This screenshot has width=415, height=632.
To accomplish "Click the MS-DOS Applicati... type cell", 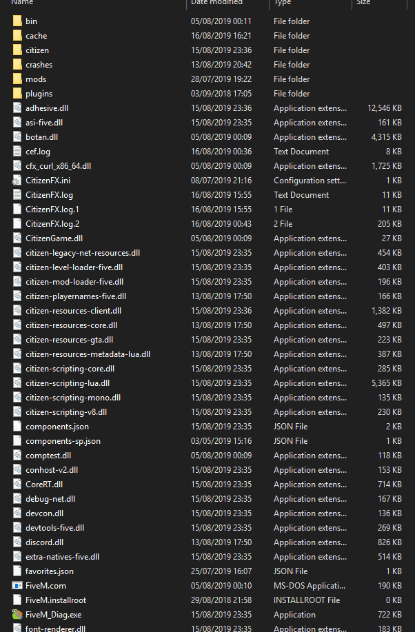I will 310,586.
